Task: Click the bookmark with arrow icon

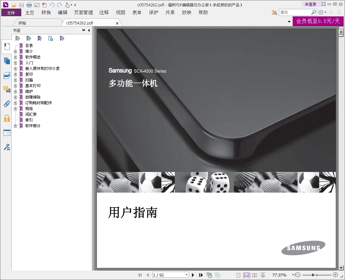Action: tap(40, 38)
